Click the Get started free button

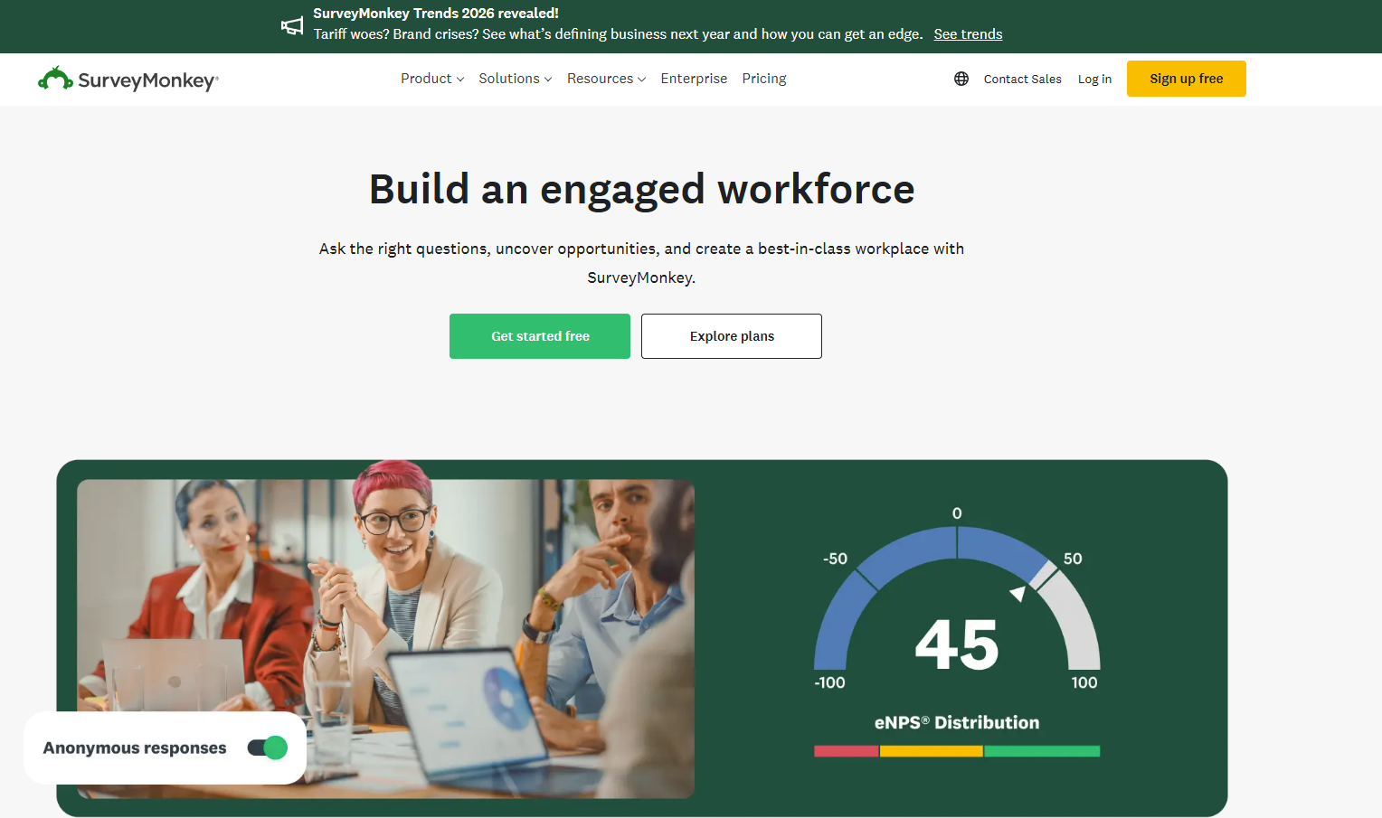point(539,335)
